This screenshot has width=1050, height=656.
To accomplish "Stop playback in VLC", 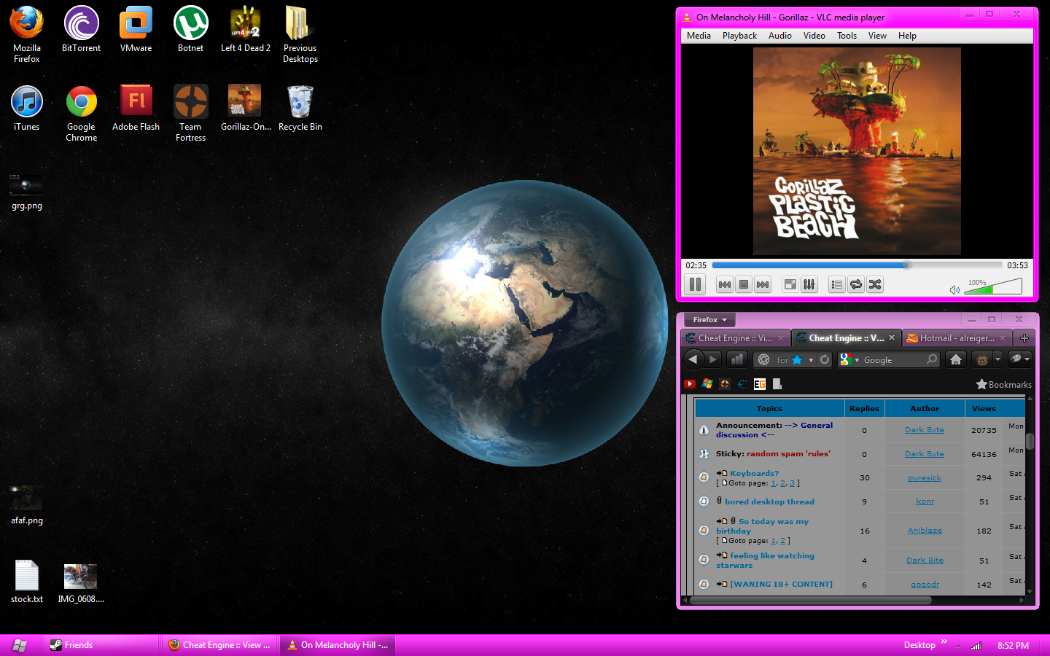I will [743, 284].
